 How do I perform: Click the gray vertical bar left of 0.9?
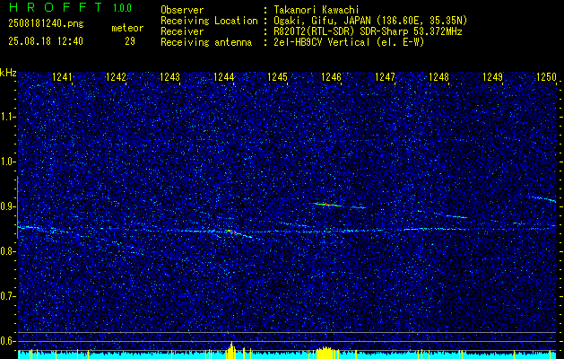[18, 207]
